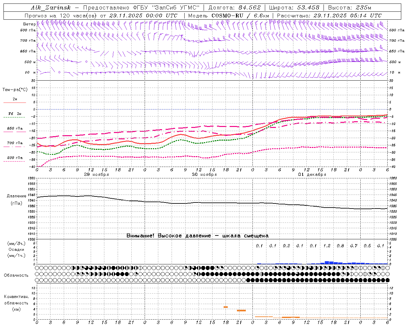The height and width of the screenshot is (325, 406).
Task: Click the tallest blue precipitation bar under 1.2
Action: 327,262
